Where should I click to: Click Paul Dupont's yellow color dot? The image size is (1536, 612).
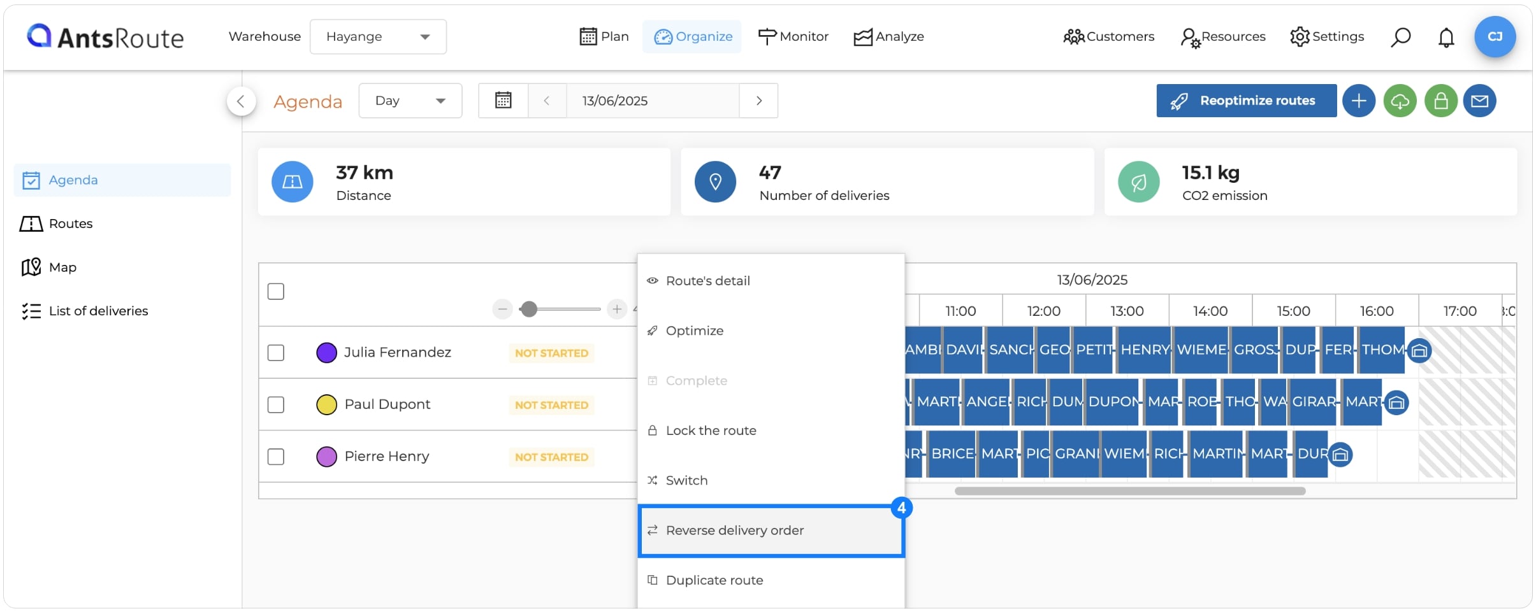326,405
